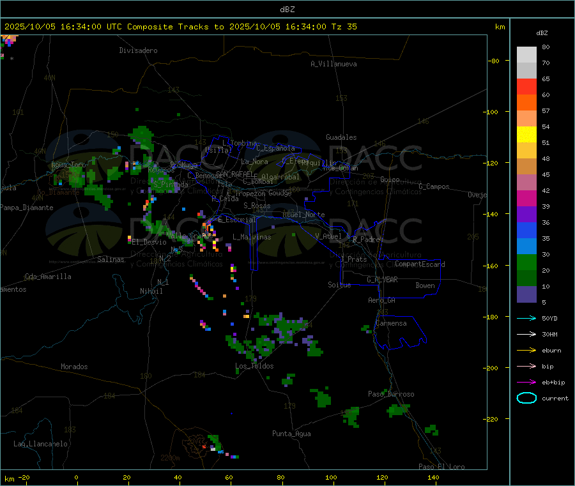Click the El_Desvio map label
Viewport: 575px width, 486px height.
(x=149, y=242)
